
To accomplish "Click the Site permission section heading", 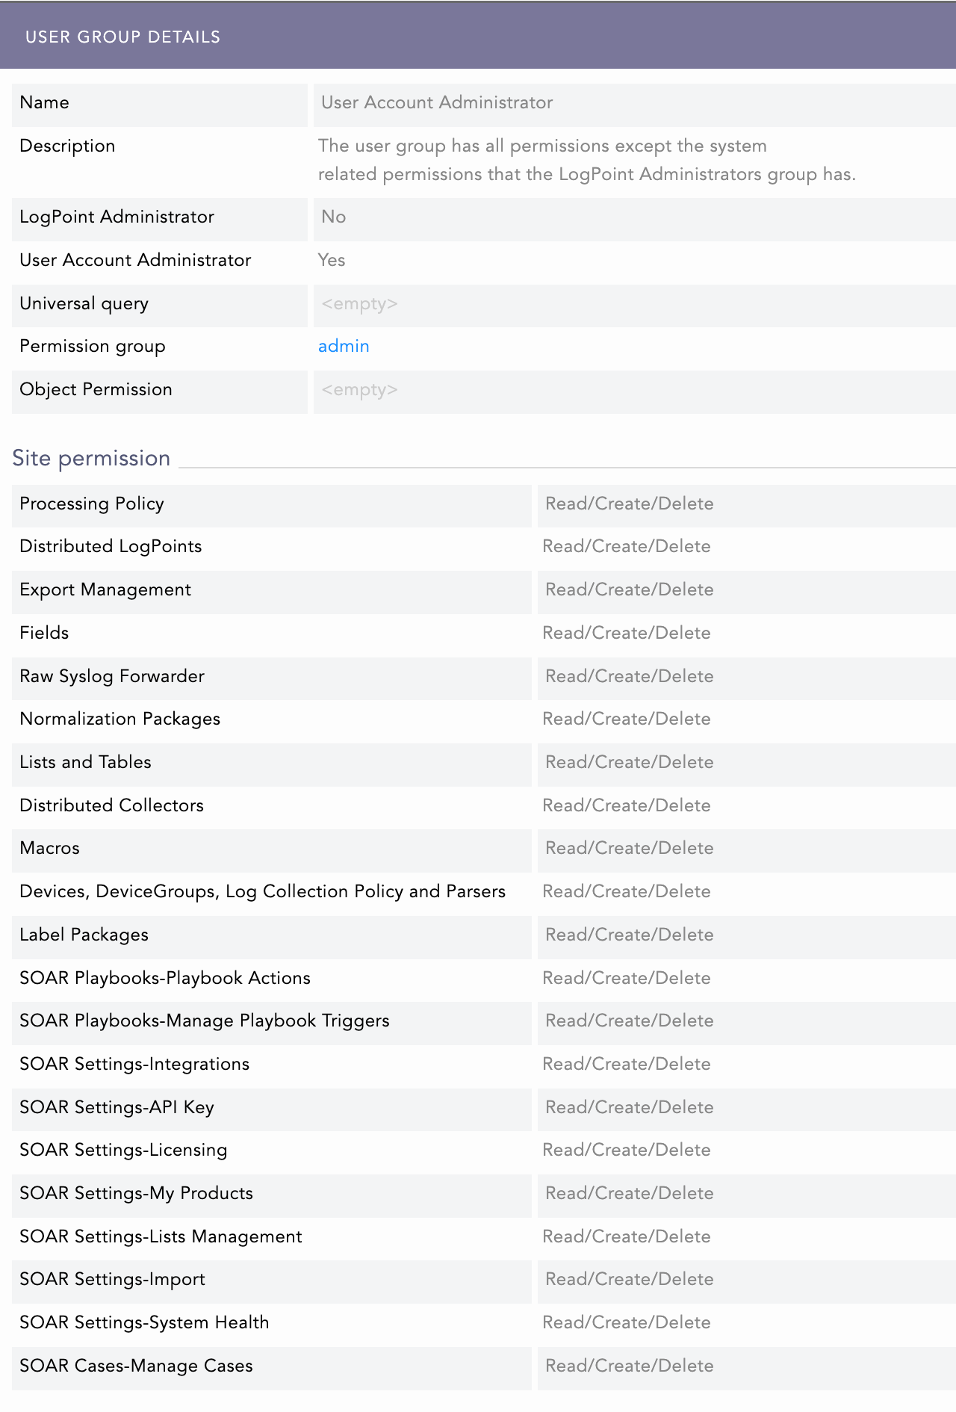I will (91, 458).
